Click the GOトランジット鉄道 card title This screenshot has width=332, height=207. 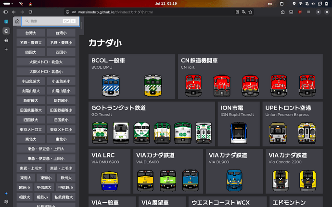pos(119,108)
